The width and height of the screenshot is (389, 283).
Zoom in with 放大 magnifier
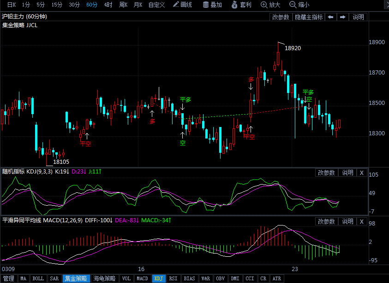click(270, 5)
